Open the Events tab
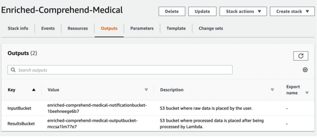This screenshot has width=317, height=138. [x=48, y=28]
